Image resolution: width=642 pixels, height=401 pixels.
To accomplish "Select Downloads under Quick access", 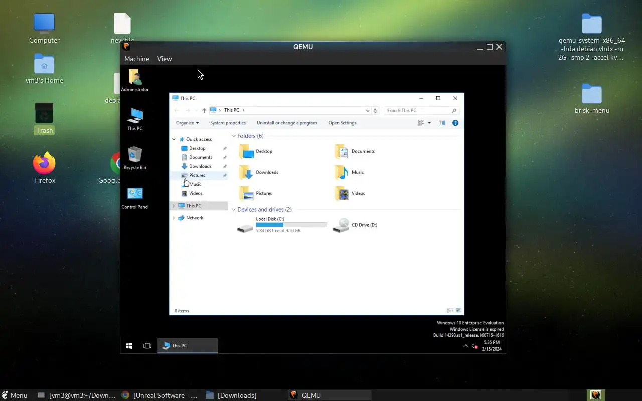I will [200, 166].
